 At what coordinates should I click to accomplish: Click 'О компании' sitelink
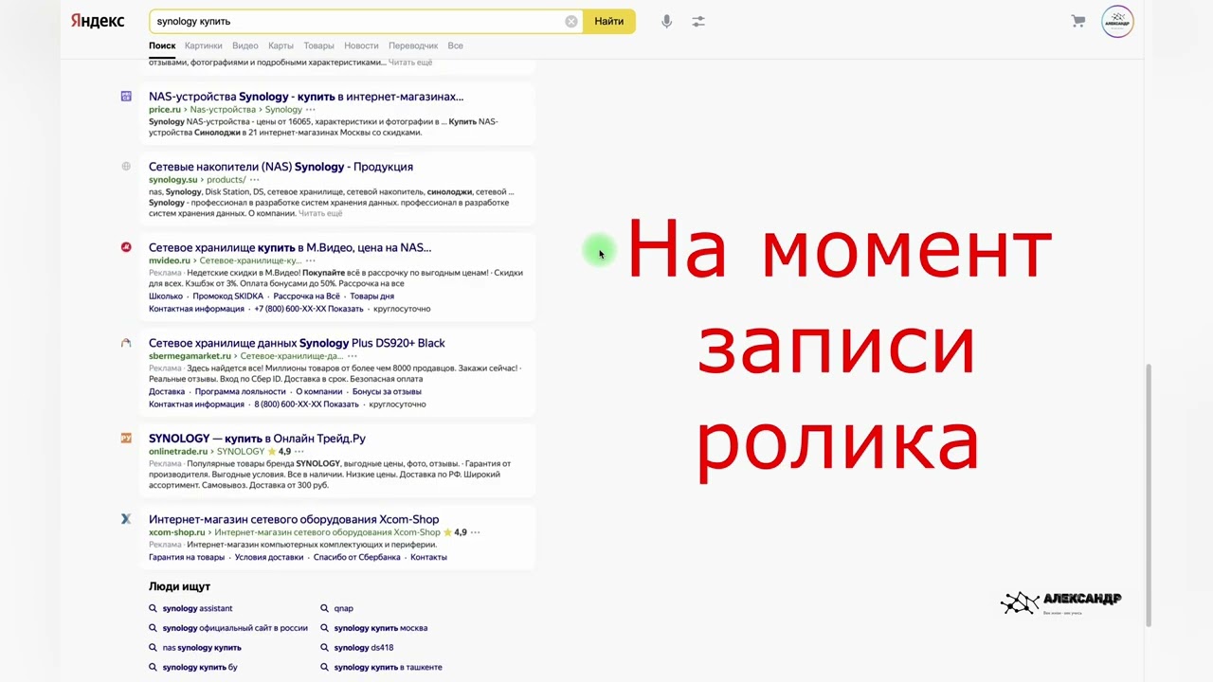click(319, 391)
